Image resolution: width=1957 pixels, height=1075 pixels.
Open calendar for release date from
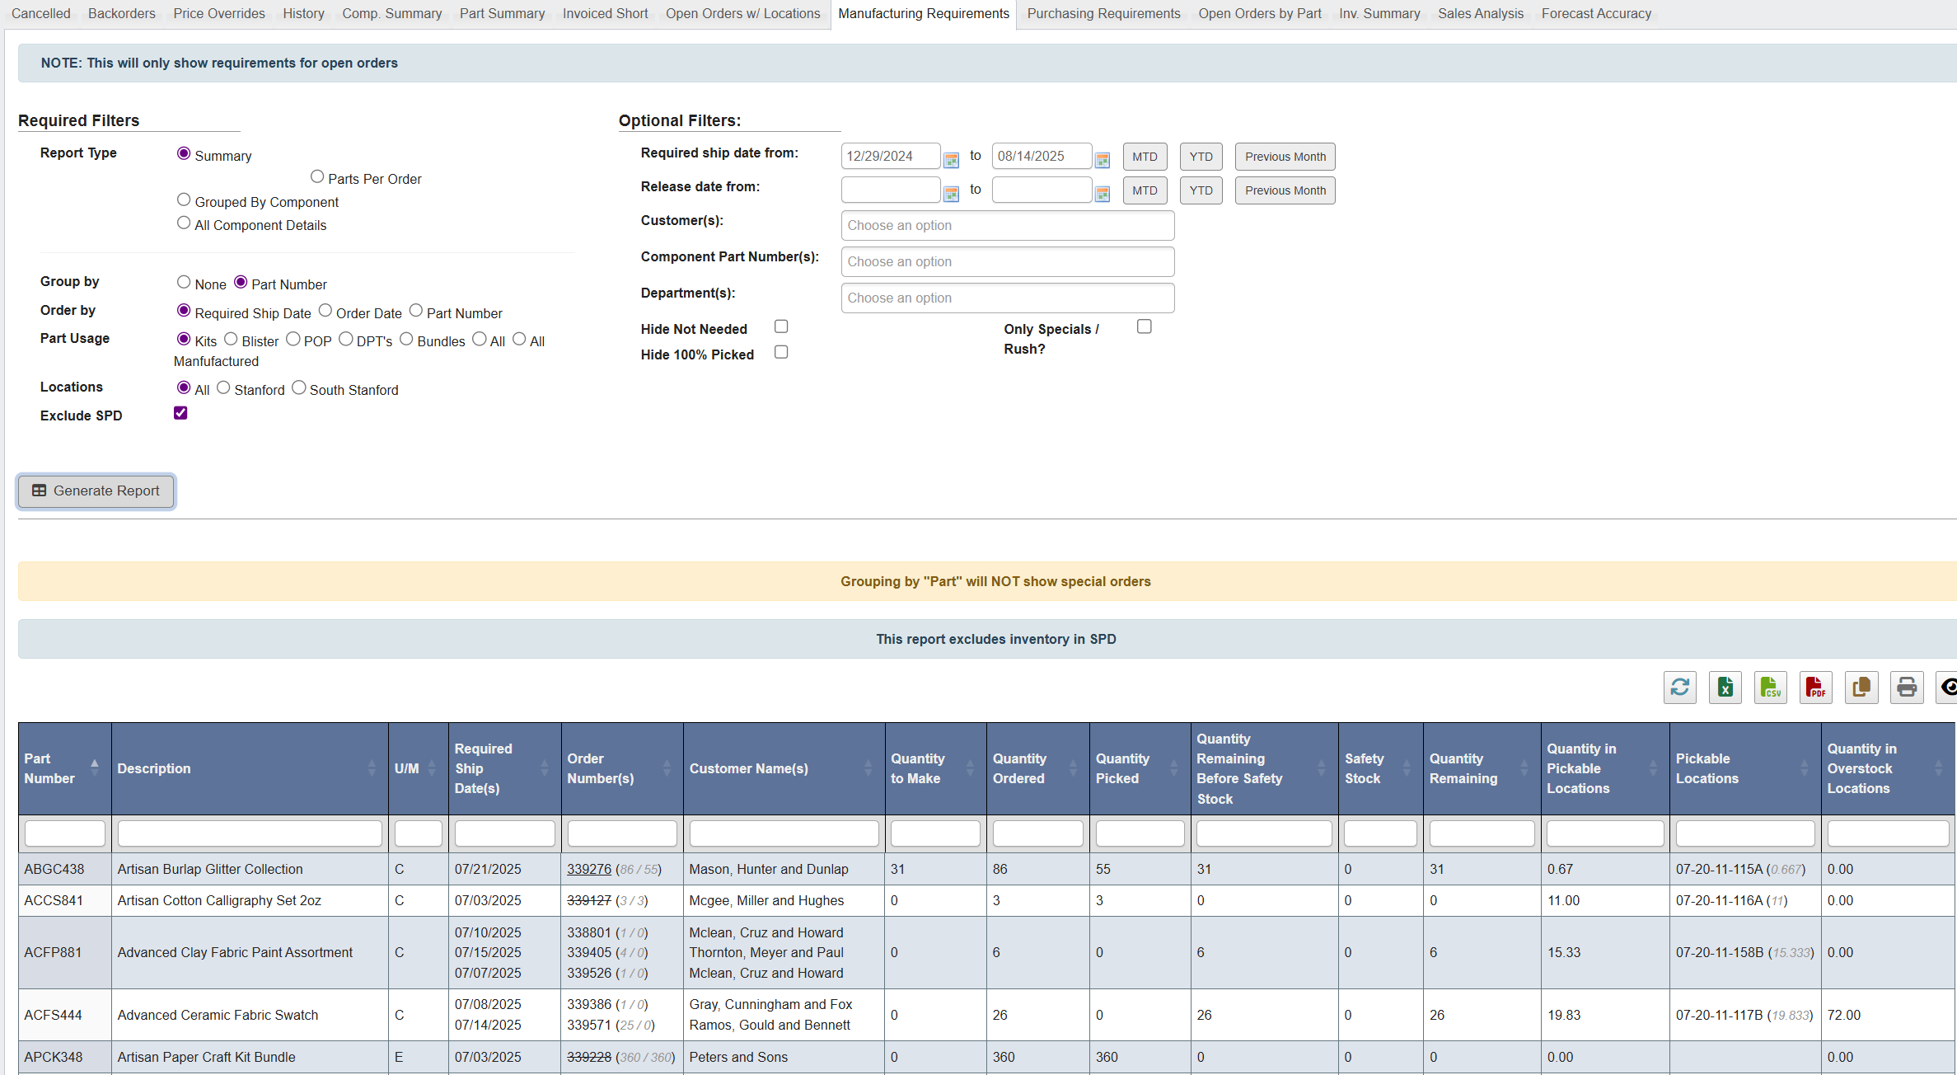pos(951,192)
